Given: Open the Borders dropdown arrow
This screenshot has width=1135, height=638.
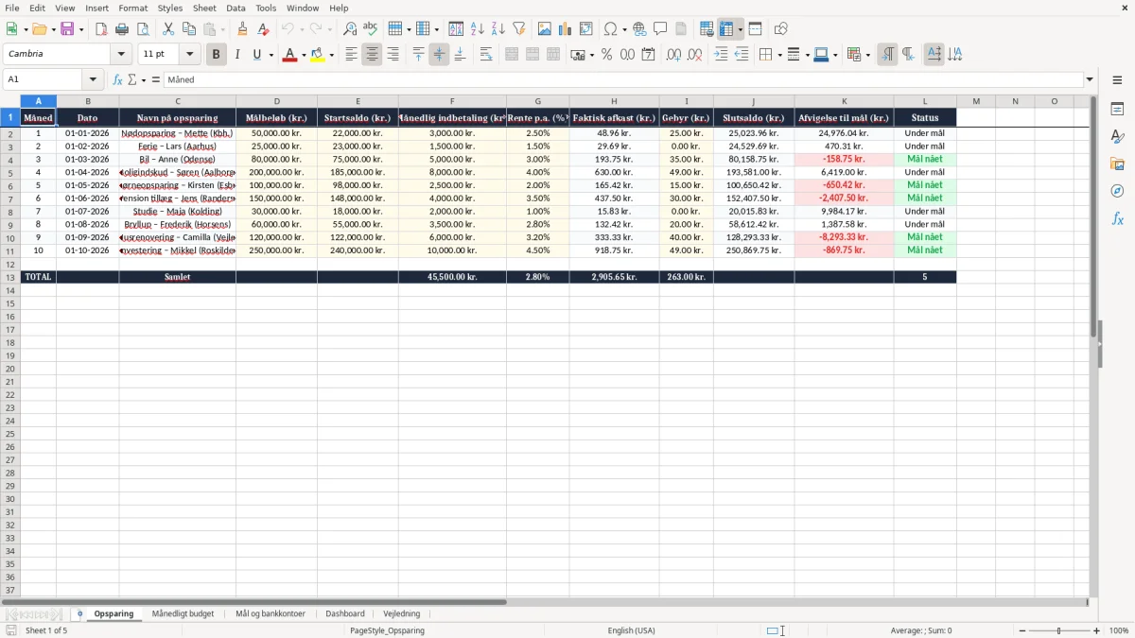Looking at the screenshot, I should click(778, 55).
